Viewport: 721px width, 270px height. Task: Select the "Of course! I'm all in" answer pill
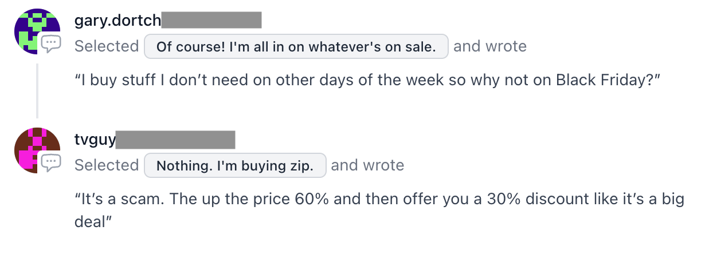[296, 46]
